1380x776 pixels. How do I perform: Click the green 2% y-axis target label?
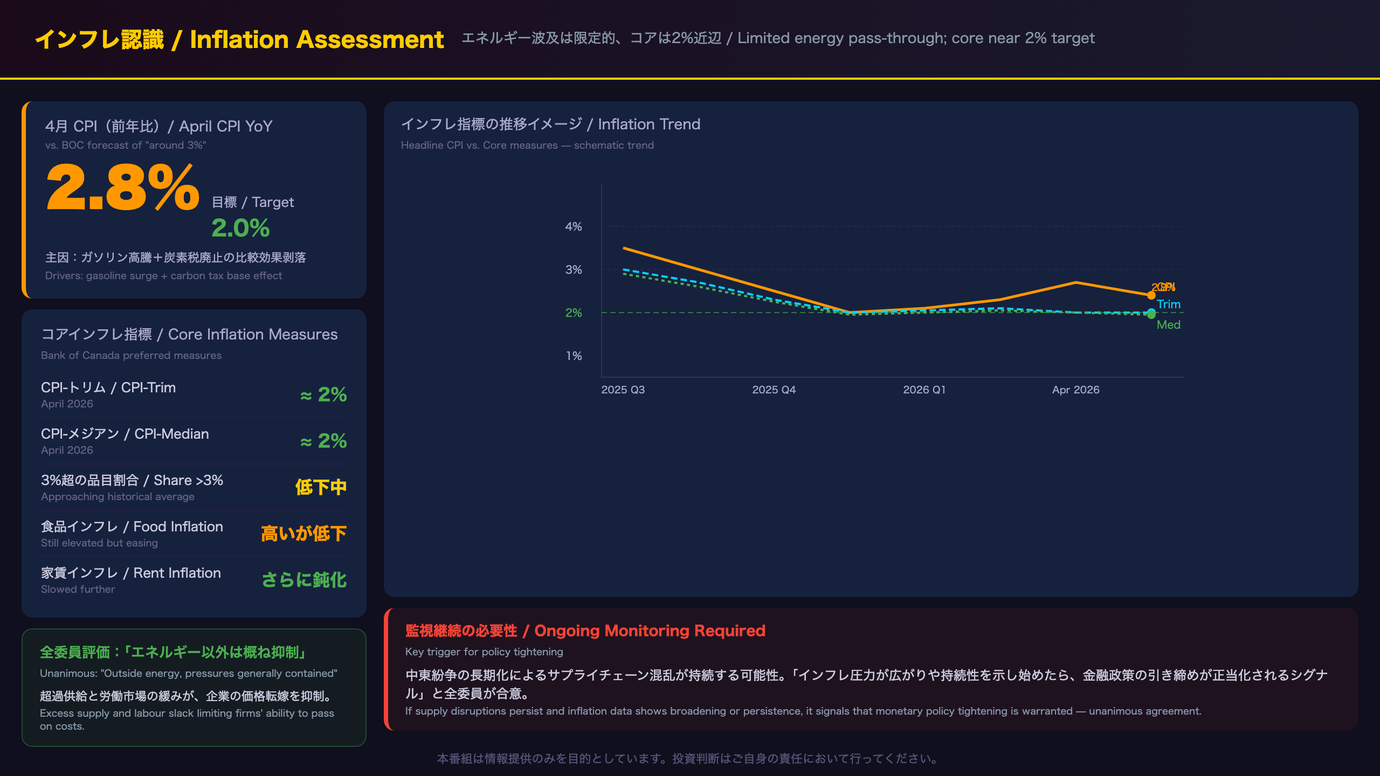tap(574, 313)
